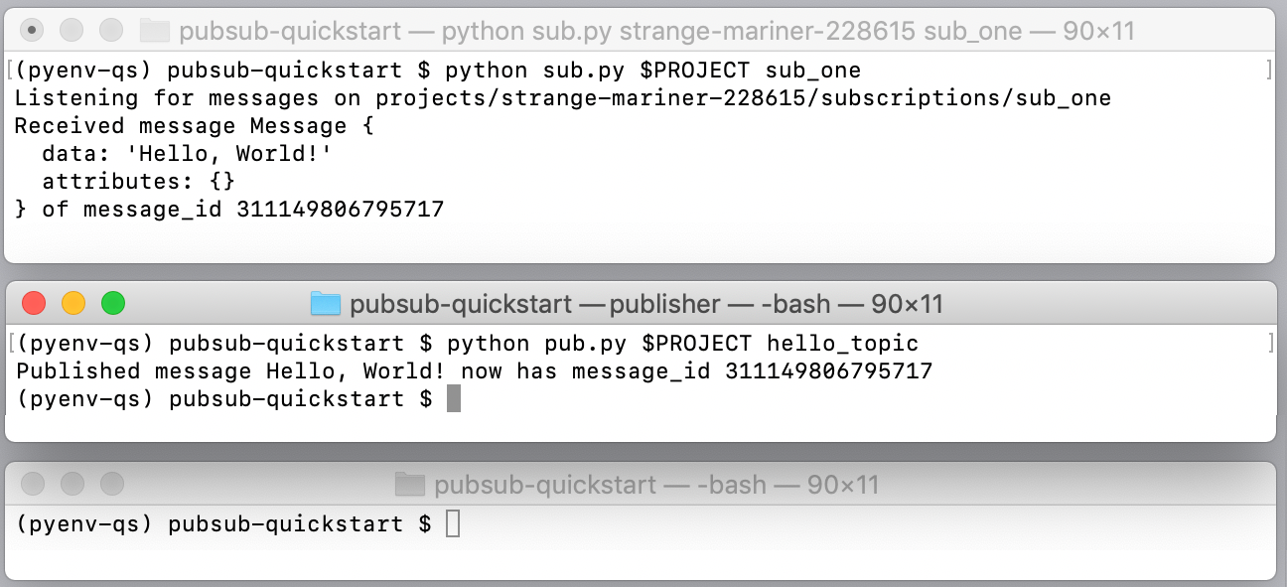Viewport: 1287px width, 587px height.
Task: Click the attributes: {} line in the sub_one output
Action: [139, 181]
